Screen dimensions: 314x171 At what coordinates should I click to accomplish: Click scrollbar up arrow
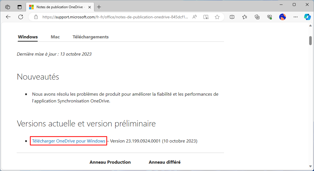[x=310, y=26]
